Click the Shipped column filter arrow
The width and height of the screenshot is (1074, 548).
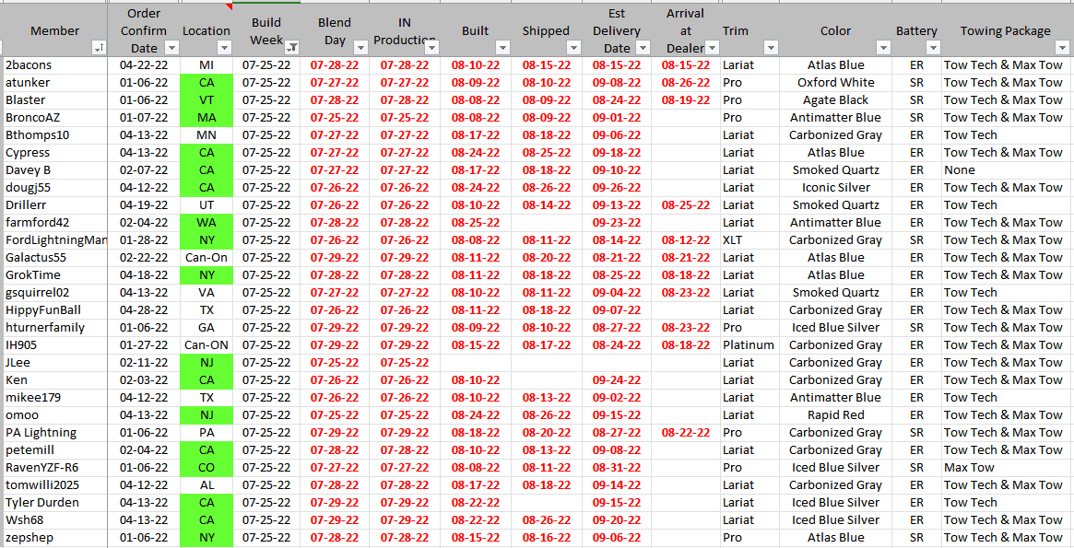pos(573,48)
